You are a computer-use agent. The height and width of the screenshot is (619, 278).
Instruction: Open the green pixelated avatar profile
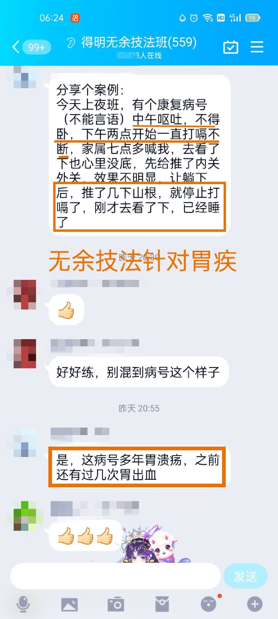(x=25, y=516)
